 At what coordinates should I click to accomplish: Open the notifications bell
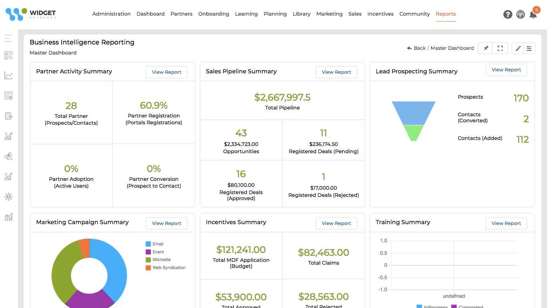[533, 14]
